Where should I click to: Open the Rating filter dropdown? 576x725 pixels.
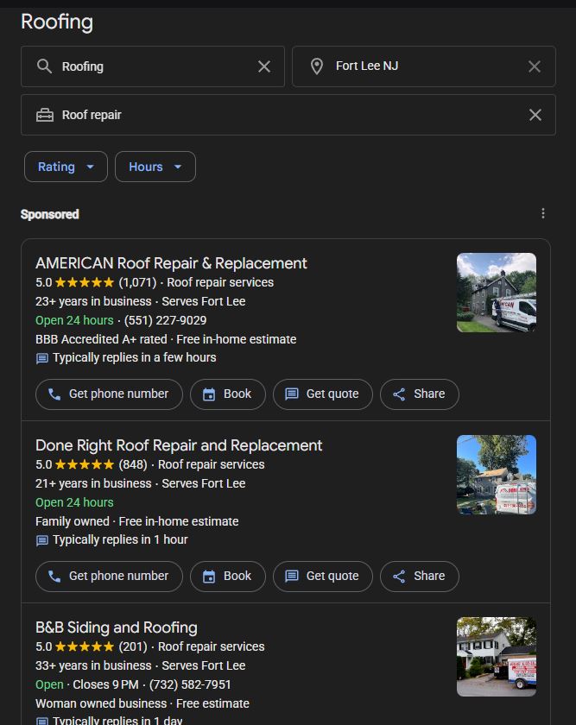click(66, 167)
